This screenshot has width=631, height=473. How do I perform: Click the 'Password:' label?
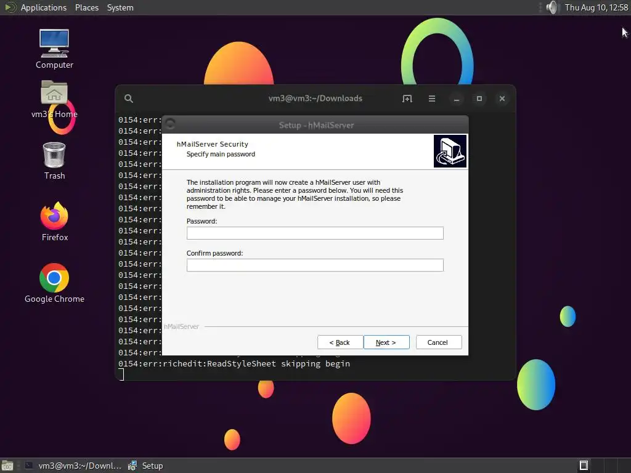(x=202, y=221)
